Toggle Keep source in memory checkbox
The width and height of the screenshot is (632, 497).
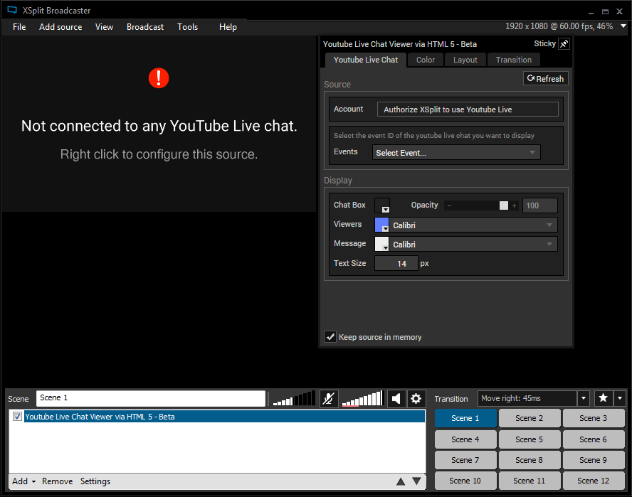click(x=330, y=337)
